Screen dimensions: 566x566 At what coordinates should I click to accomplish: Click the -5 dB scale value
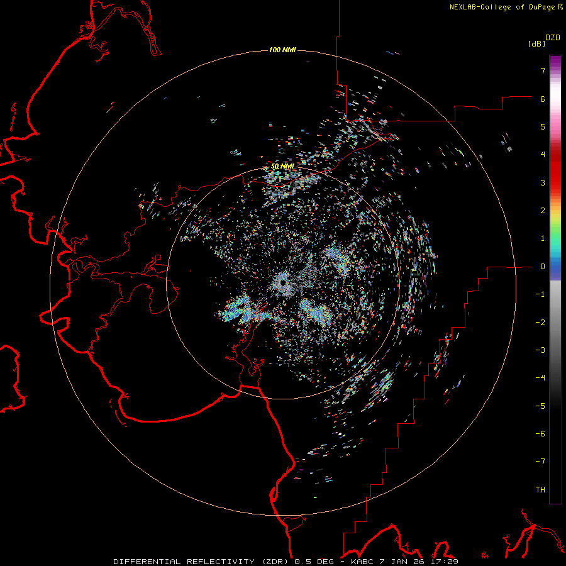(540, 406)
